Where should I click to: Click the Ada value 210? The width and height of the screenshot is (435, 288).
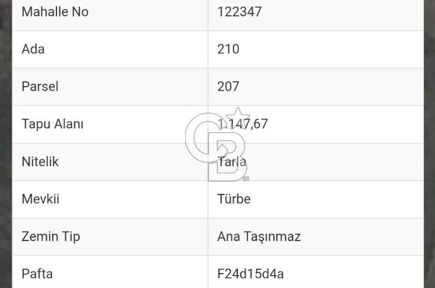point(228,49)
